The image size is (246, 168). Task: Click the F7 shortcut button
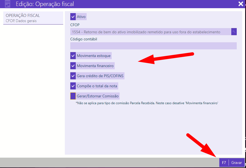point(224,163)
